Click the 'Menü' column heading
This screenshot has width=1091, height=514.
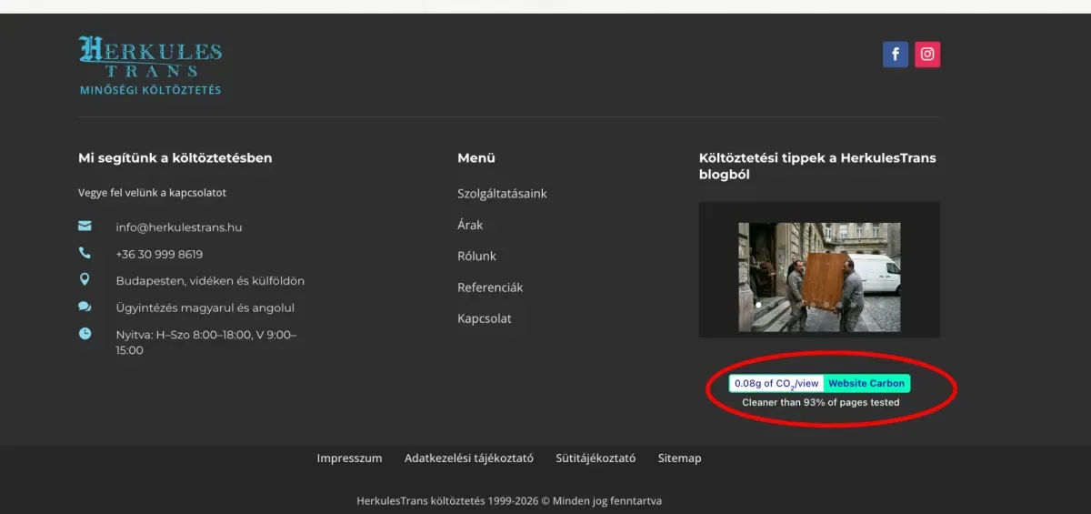pos(476,157)
